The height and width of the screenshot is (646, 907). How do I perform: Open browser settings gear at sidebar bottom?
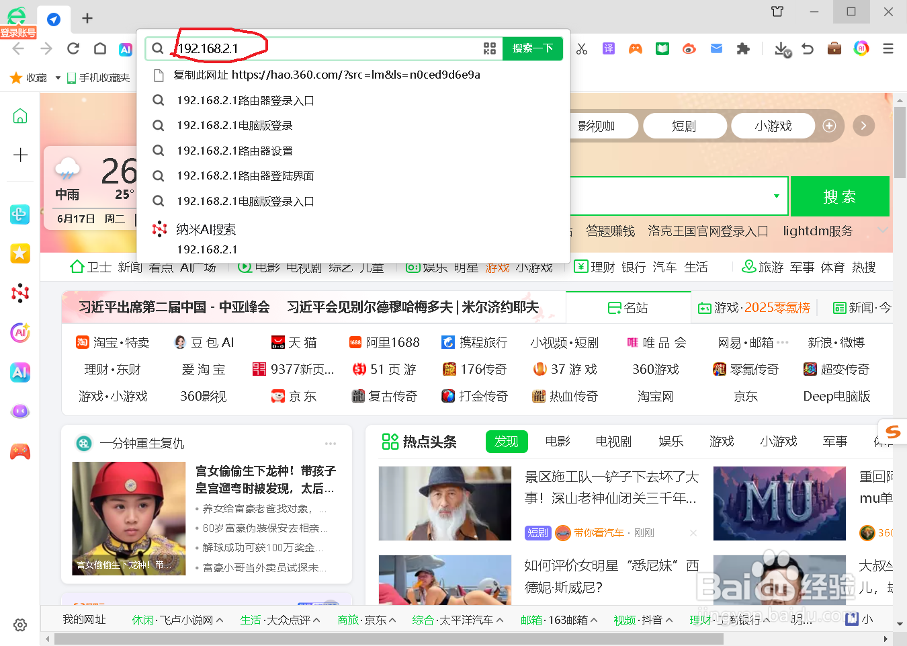[20, 625]
